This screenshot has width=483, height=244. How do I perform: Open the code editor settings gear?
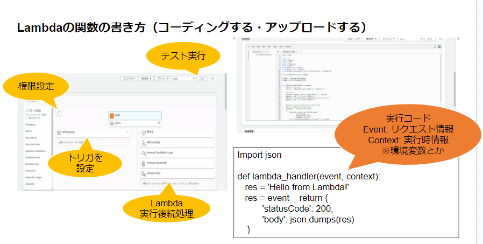[x=439, y=47]
